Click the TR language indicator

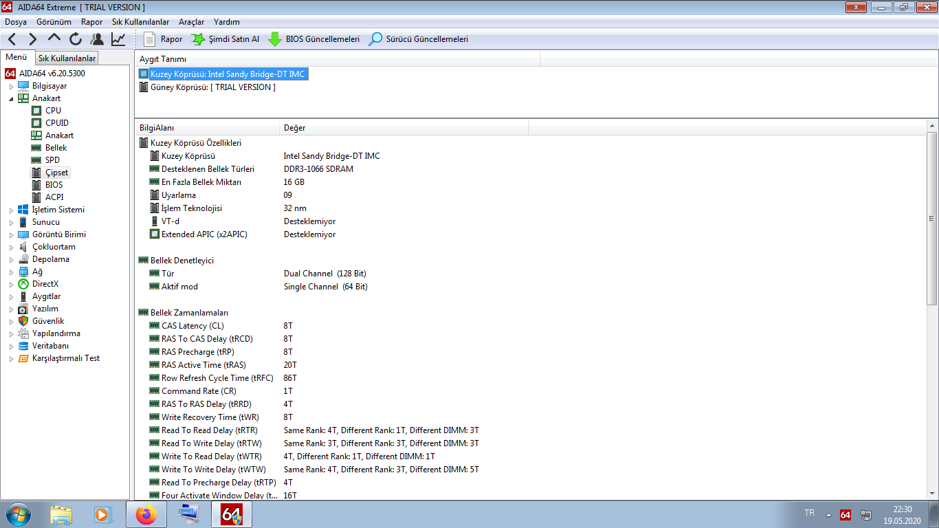810,513
